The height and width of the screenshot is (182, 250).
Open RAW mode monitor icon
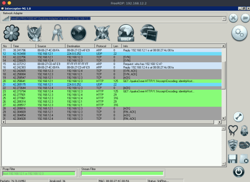(x=149, y=33)
